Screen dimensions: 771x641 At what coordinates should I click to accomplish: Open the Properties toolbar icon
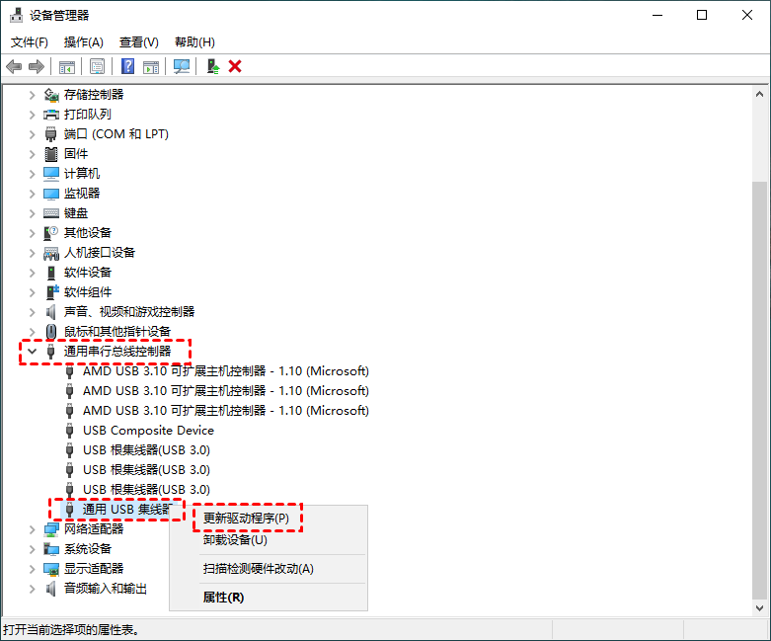click(98, 66)
